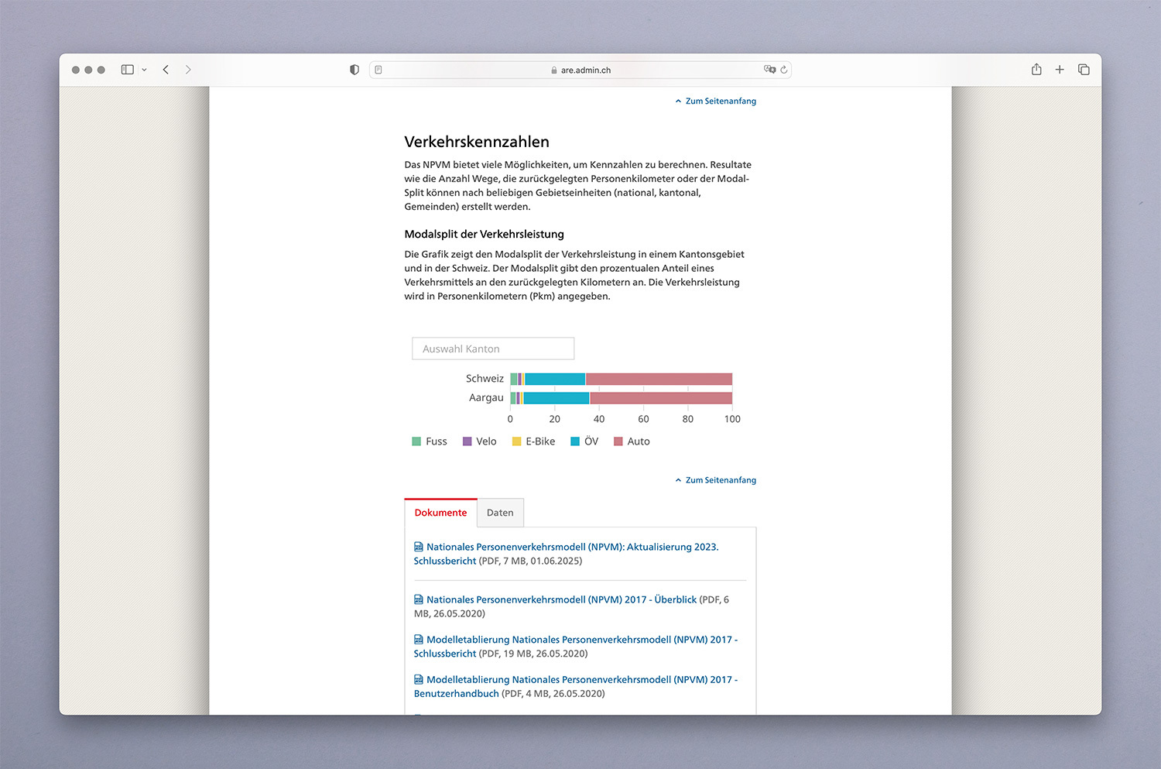
Task: Open the NPVM Aktualisierung 2023 Schlussbericht link
Action: coord(572,547)
